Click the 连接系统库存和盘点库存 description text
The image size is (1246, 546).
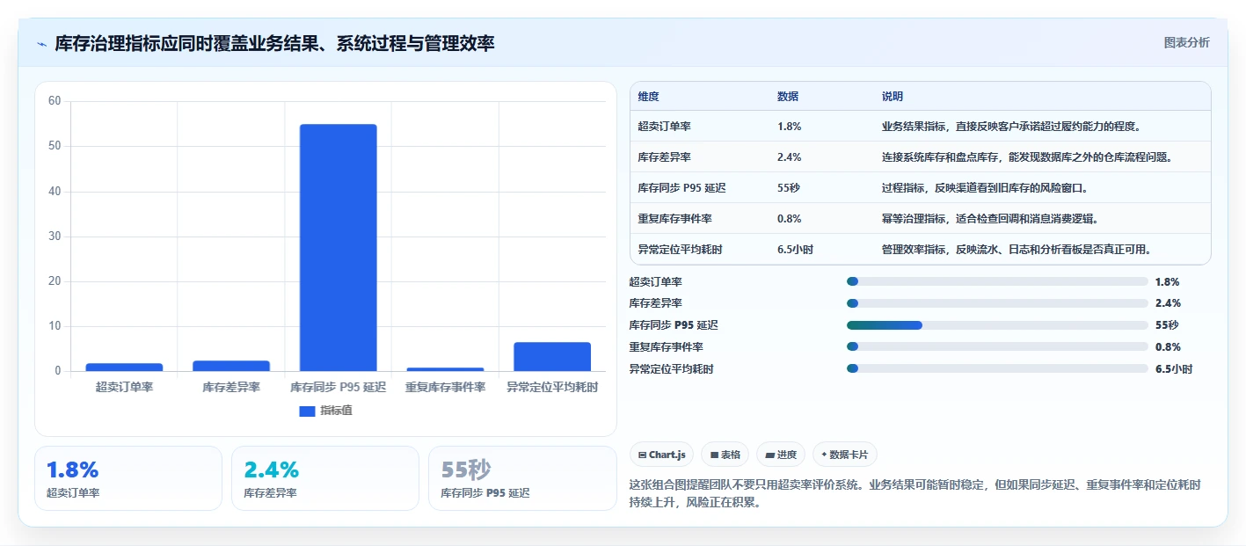click(x=1027, y=157)
